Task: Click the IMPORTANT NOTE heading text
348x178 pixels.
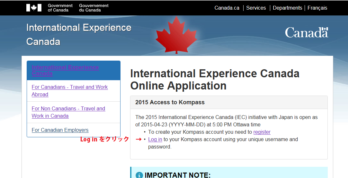Action: (178, 175)
